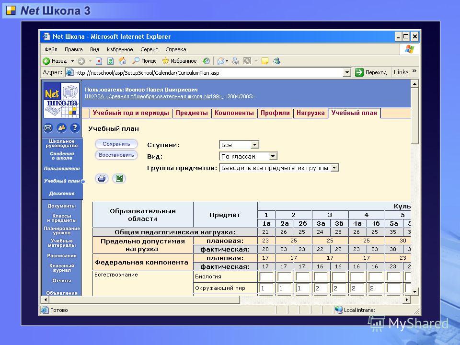Click the Local intranet zone icon
The image size is (460, 345).
[339, 310]
